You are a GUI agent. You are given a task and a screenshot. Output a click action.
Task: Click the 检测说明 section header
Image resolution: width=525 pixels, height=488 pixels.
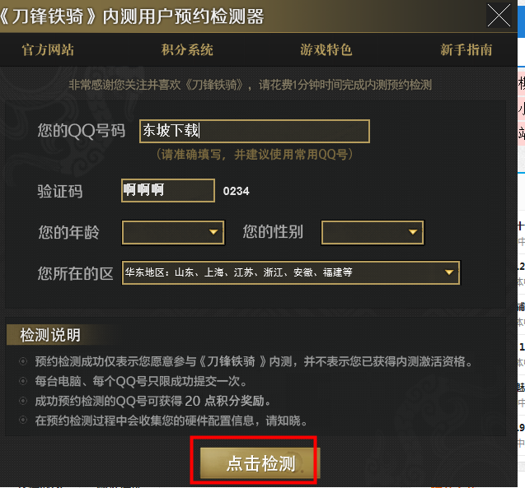point(50,335)
